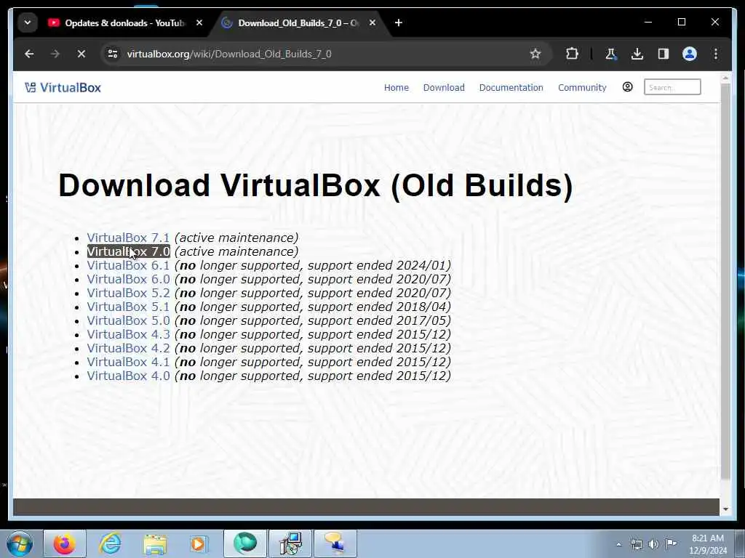Open the VirtualBox 4.1 link
This screenshot has height=558, width=745.
[128, 362]
